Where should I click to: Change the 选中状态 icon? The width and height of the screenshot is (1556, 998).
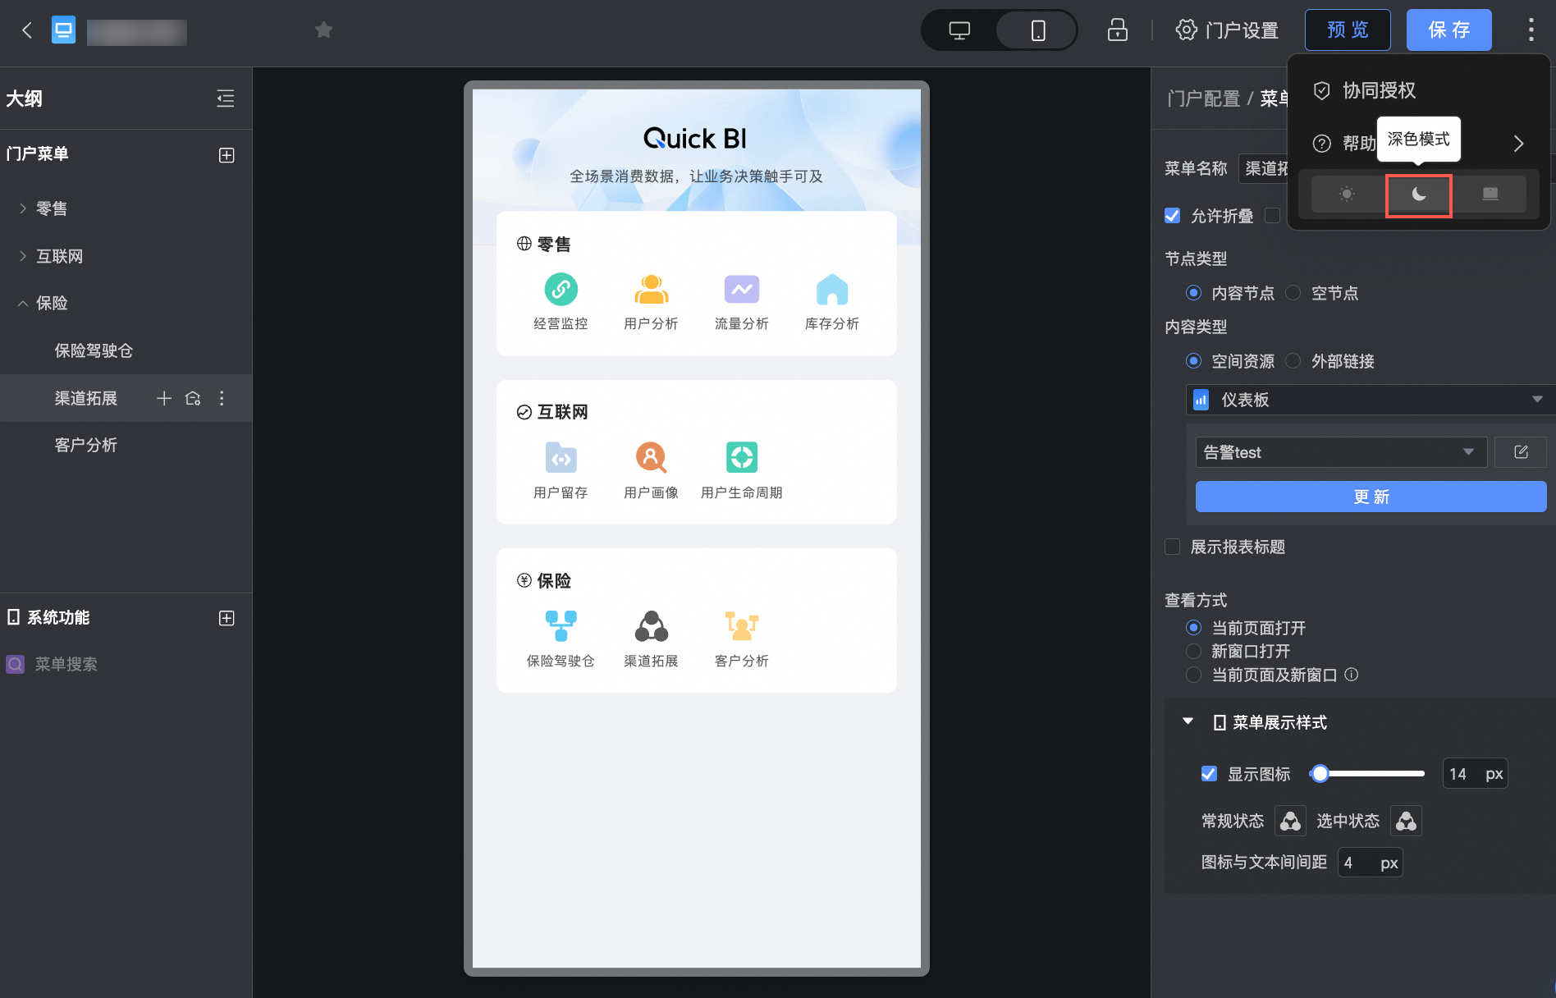point(1406,821)
